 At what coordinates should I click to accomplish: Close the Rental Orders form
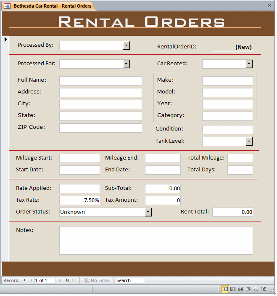[x=269, y=6]
